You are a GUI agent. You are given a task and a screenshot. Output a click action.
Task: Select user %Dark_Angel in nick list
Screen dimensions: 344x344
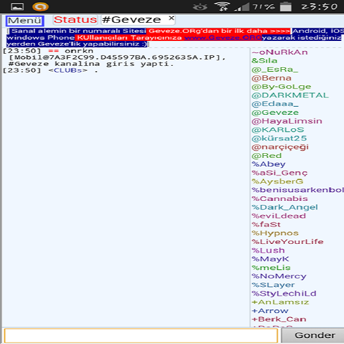click(x=285, y=208)
